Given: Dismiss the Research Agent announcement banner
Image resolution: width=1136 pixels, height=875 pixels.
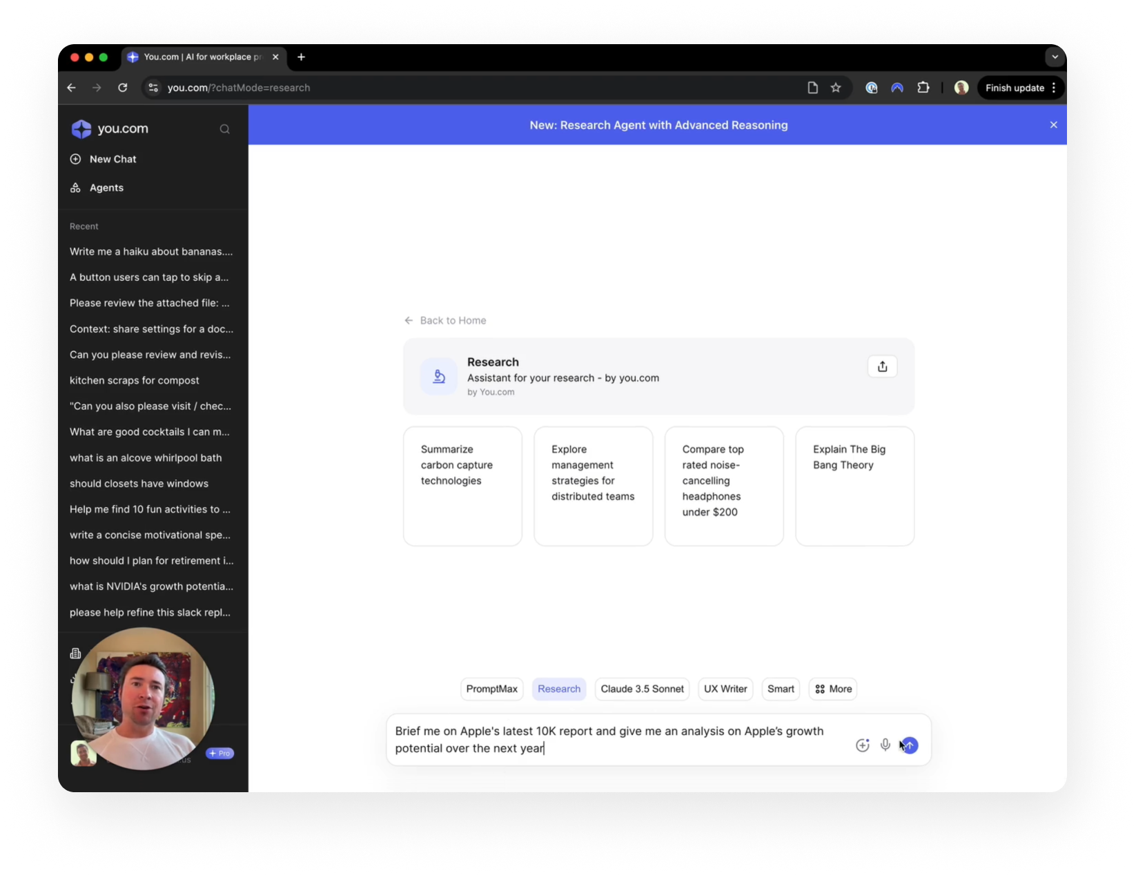Looking at the screenshot, I should coord(1053,125).
